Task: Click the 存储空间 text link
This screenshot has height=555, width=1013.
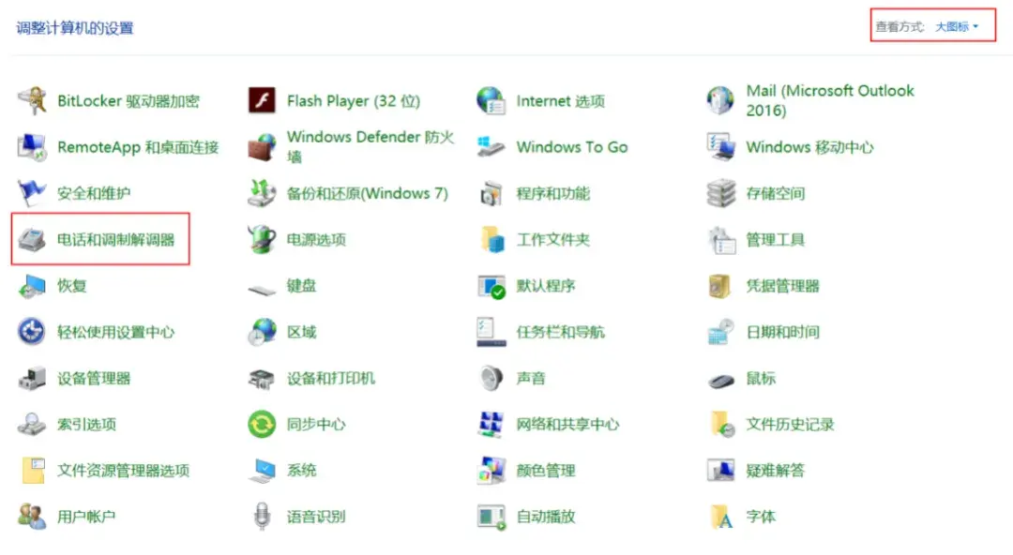Action: (x=776, y=193)
